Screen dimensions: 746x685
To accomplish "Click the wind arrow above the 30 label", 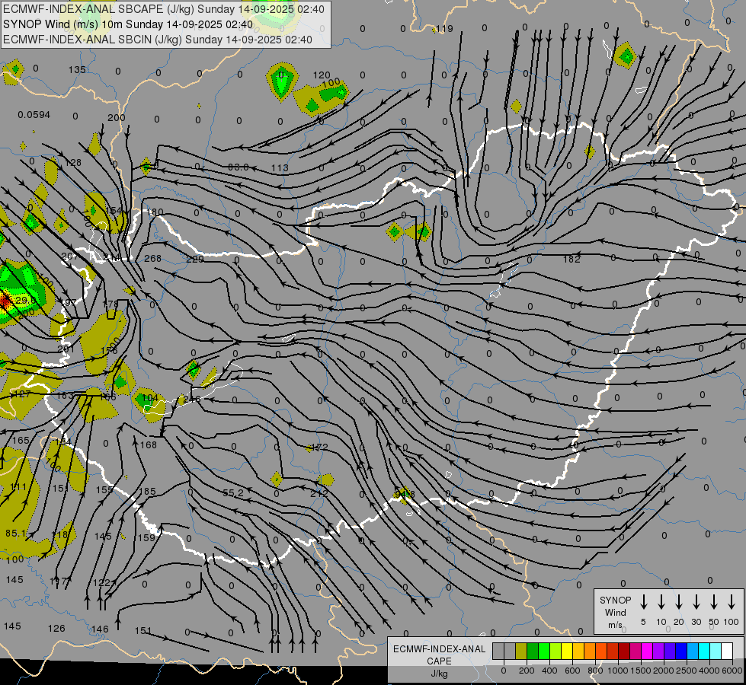I will tap(696, 602).
